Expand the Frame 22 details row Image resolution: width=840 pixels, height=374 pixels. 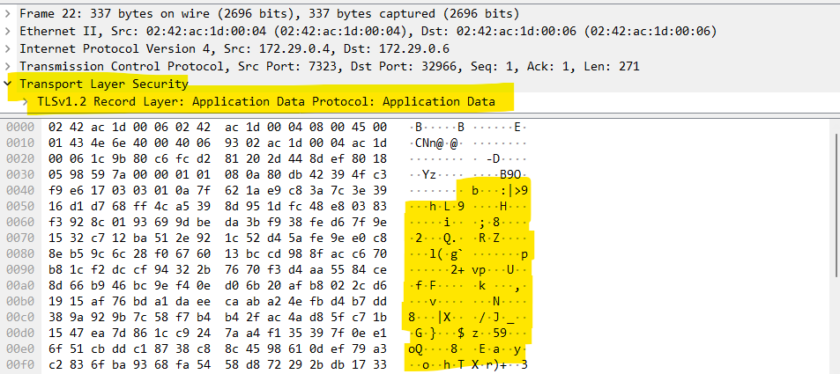pos(9,14)
